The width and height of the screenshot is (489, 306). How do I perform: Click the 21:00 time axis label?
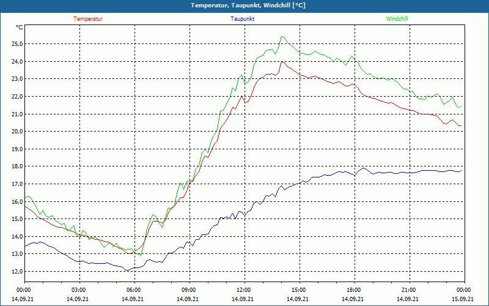pos(410,290)
